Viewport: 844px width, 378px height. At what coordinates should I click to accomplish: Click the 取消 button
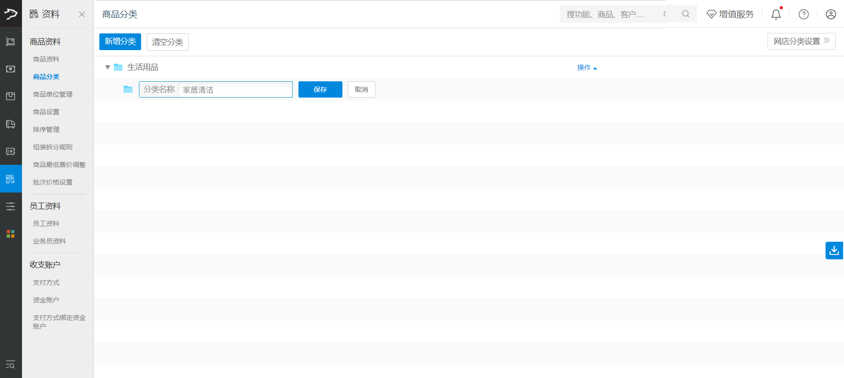tap(361, 90)
